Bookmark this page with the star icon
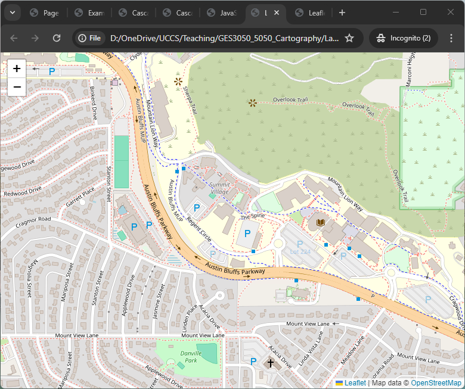Image resolution: width=465 pixels, height=389 pixels. point(349,38)
